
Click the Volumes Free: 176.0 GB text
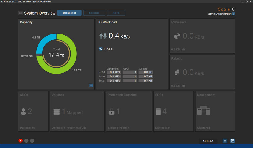(76, 128)
